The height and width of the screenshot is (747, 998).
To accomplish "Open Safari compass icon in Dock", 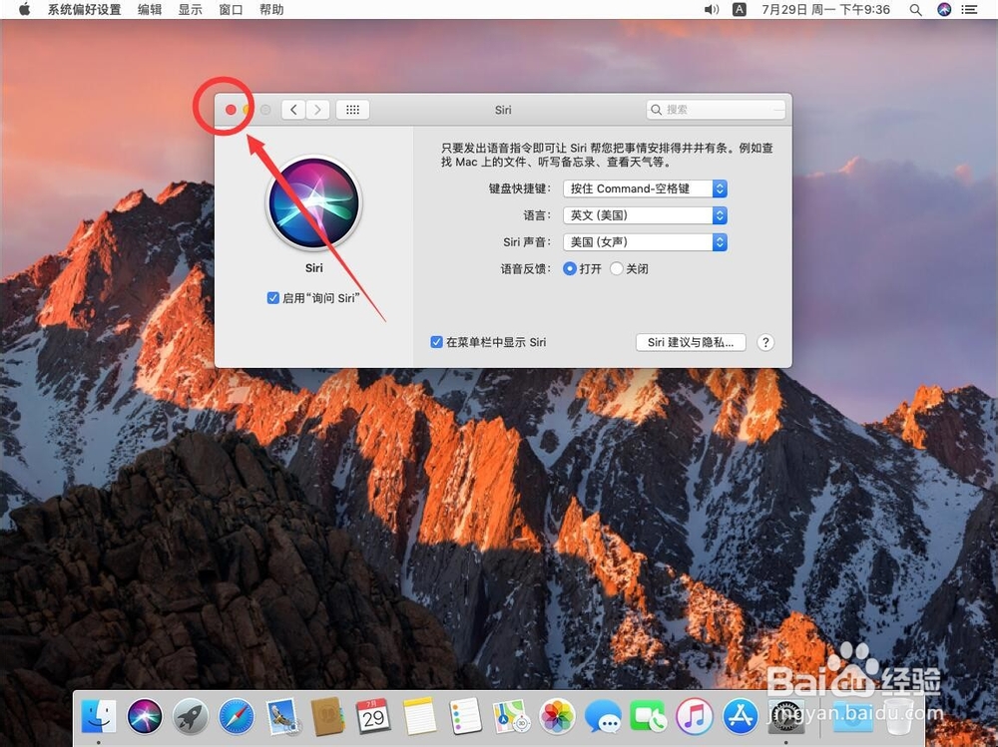I will click(x=237, y=716).
